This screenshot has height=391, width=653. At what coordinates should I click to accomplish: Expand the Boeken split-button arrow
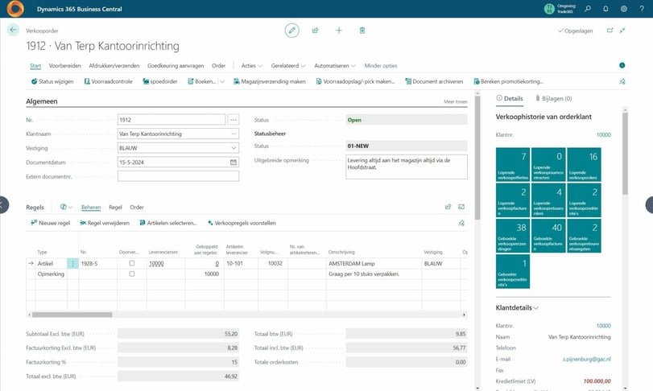tap(222, 81)
